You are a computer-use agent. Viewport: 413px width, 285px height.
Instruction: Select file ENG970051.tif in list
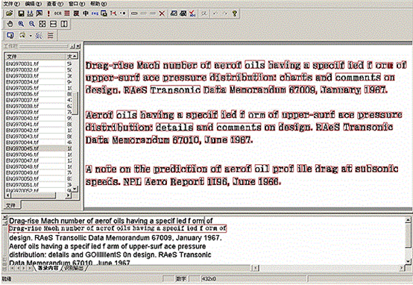[x=22, y=185]
